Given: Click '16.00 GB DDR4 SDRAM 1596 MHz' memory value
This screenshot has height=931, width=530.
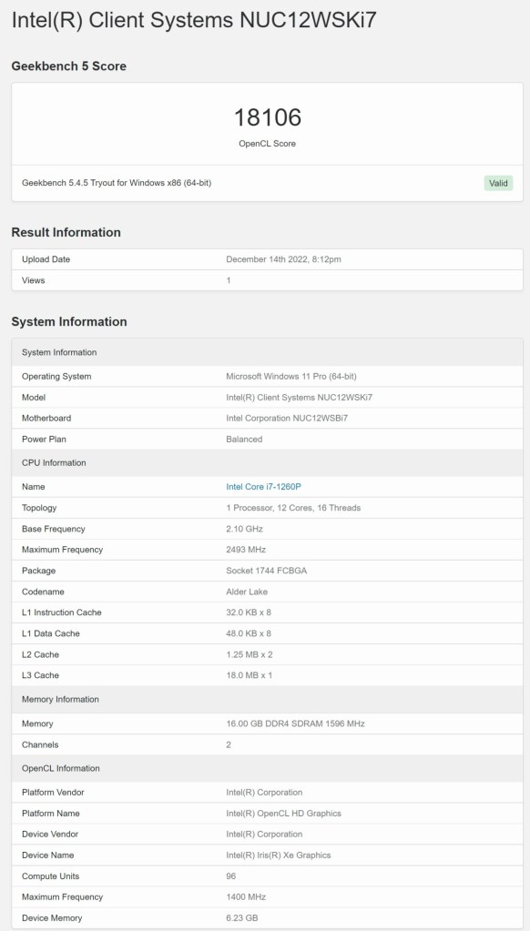Looking at the screenshot, I should click(295, 724).
